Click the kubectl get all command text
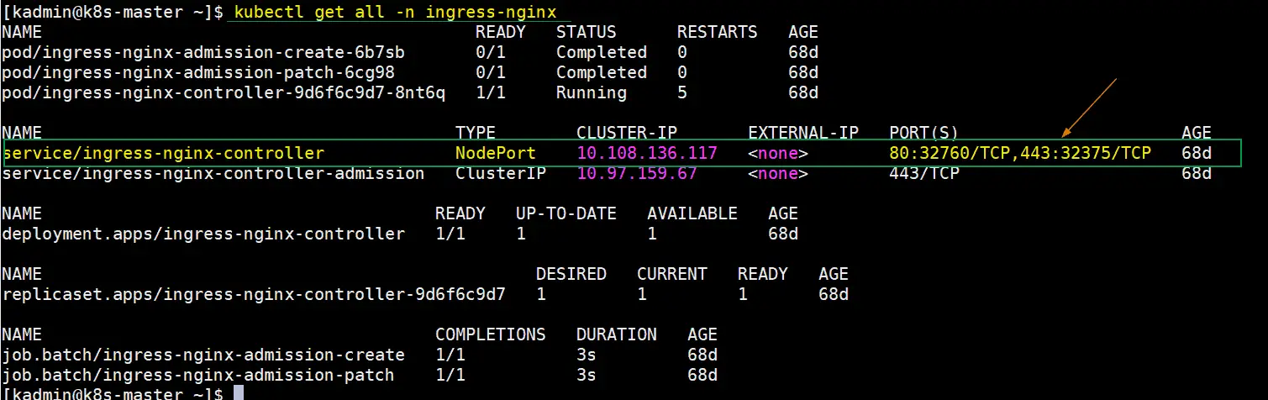Viewport: 1268px width, 400px height. click(x=399, y=12)
